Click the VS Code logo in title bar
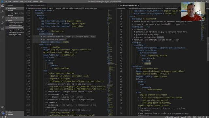209x118 pixels. [2, 1]
